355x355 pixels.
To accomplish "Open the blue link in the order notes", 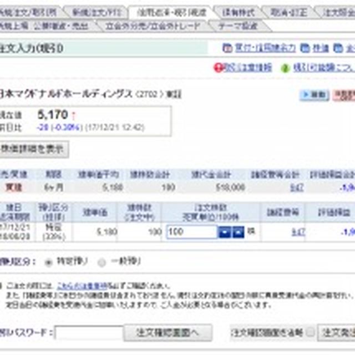I will click(82, 286).
